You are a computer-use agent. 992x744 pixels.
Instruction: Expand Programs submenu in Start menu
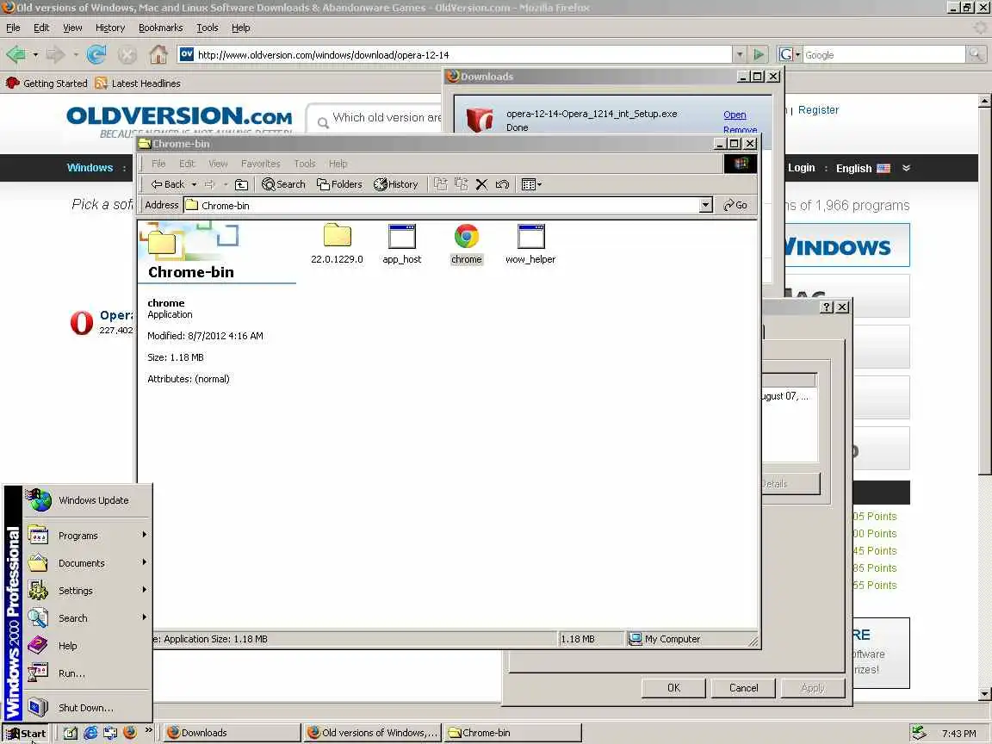click(88, 536)
